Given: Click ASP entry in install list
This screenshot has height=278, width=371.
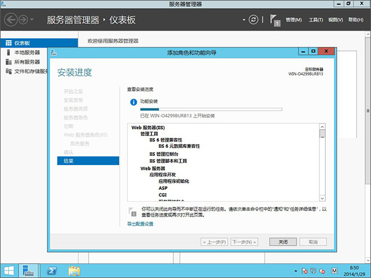Looking at the screenshot, I should click(163, 188).
